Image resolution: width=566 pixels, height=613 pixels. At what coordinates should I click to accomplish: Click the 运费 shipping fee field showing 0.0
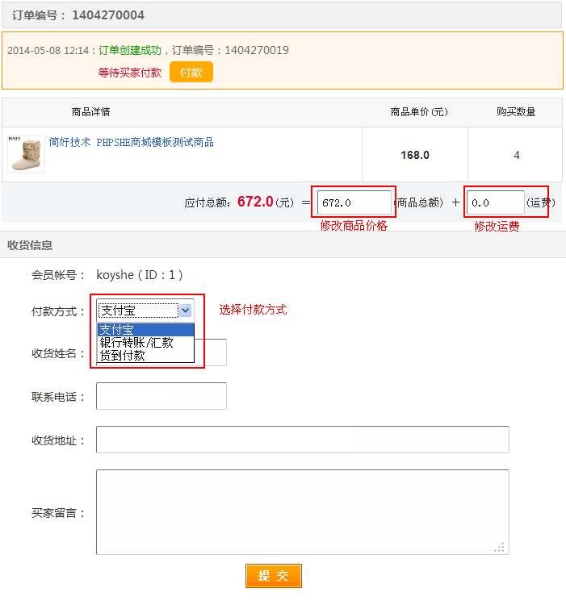pos(496,202)
